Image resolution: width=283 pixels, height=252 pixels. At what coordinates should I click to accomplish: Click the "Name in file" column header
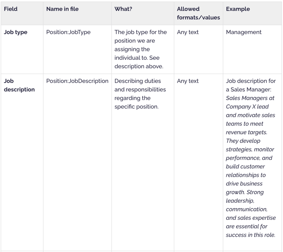[x=62, y=9]
